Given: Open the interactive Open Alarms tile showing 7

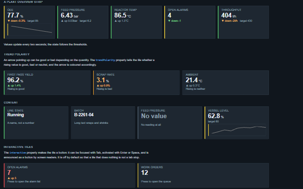Looking at the screenshot, I should point(70,175).
